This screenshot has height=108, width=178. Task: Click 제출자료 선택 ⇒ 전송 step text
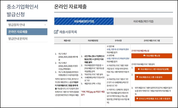pyautogui.click(x=93, y=84)
